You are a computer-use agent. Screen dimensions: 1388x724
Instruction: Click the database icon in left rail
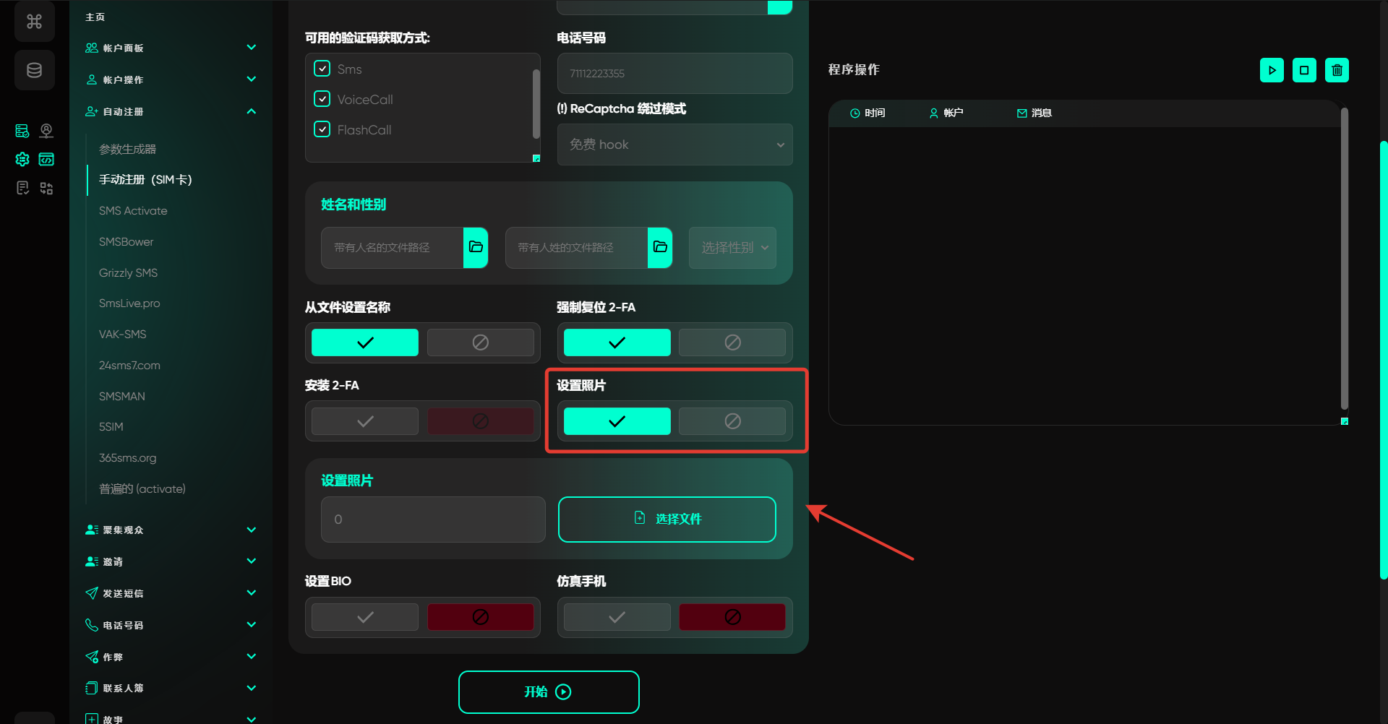pos(35,70)
